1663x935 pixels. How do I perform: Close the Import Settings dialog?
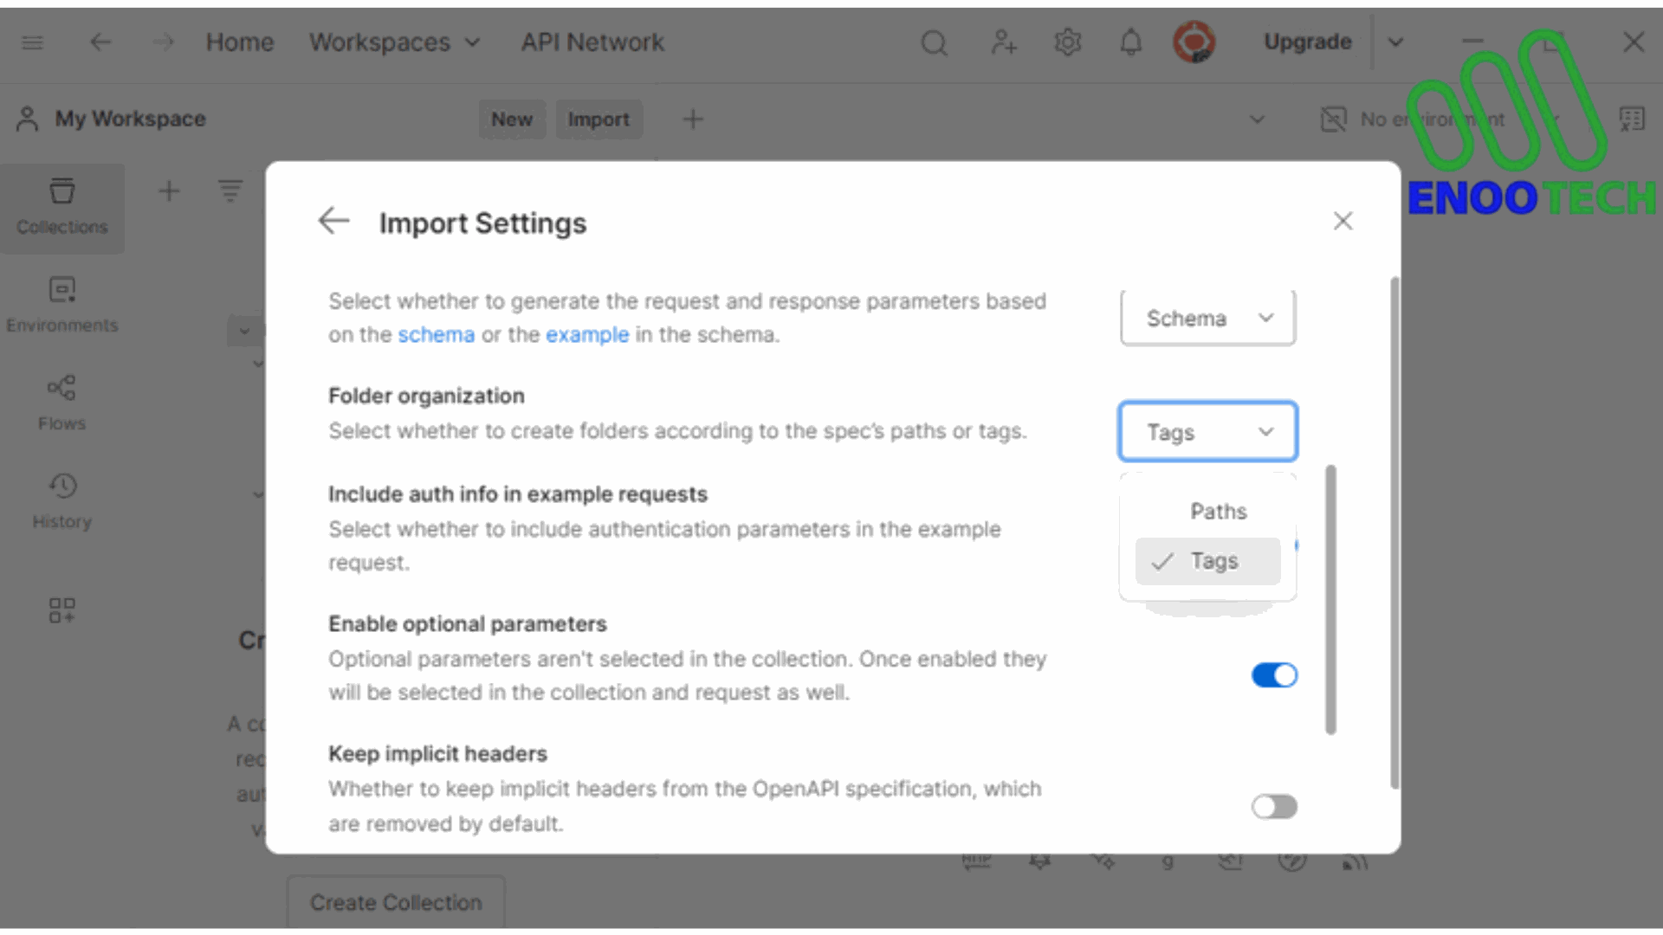pos(1343,222)
